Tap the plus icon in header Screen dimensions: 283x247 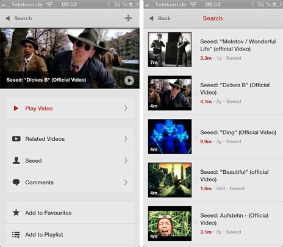(x=128, y=18)
